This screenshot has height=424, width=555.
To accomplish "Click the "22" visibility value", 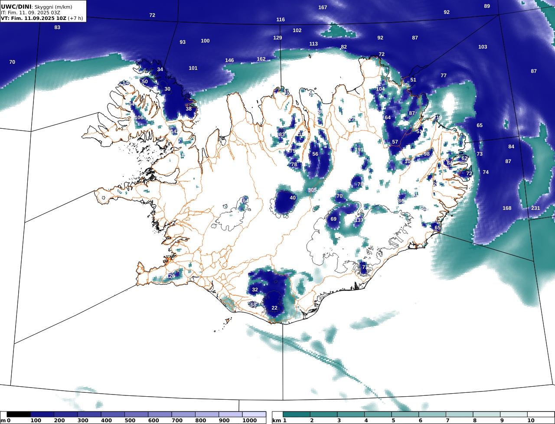I will click(274, 308).
